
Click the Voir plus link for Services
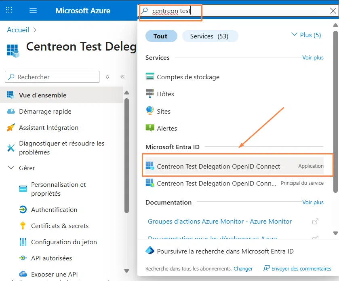[313, 57]
